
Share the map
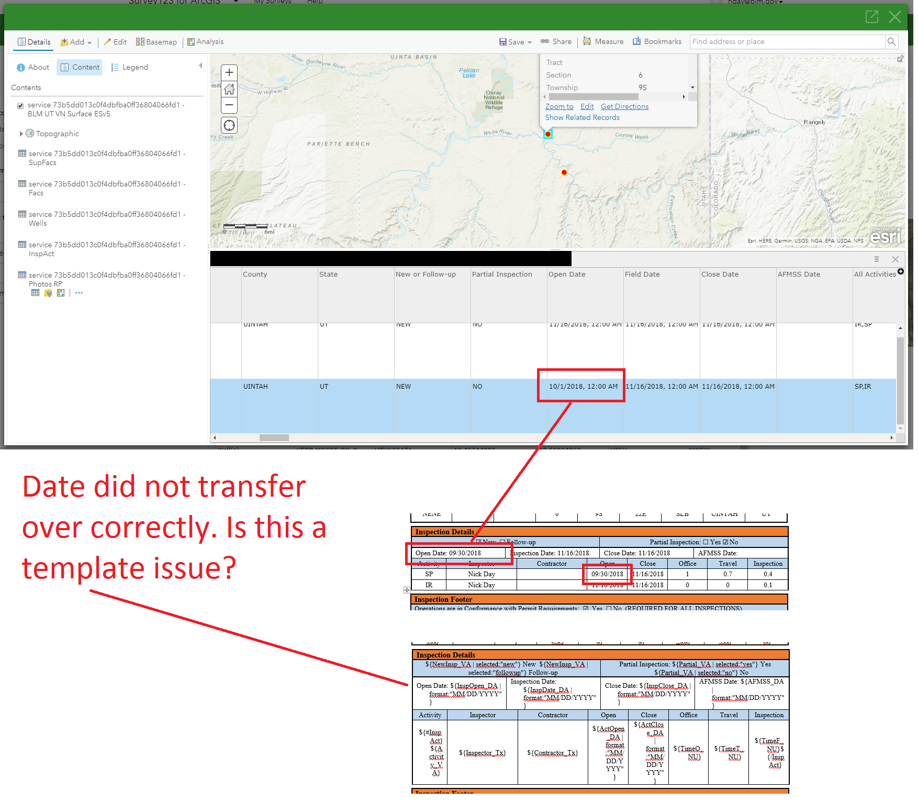point(556,41)
